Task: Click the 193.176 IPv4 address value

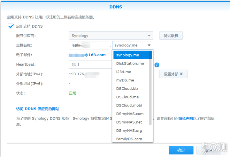Action: 84,74
